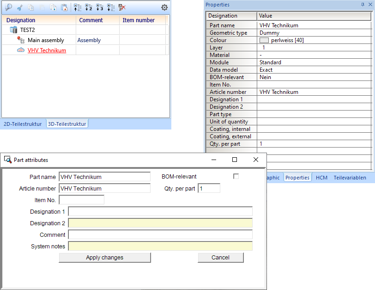Click the expand-all-levels tree icon

coord(110,7)
